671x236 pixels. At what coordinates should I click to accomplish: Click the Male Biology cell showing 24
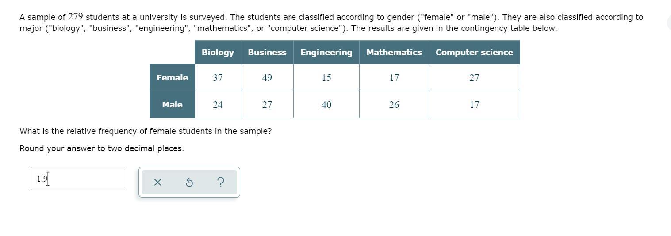218,105
